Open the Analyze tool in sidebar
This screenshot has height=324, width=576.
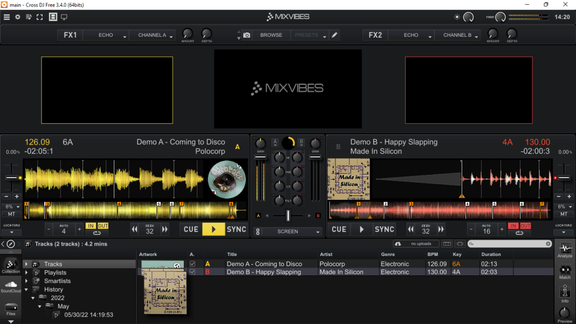(x=565, y=250)
